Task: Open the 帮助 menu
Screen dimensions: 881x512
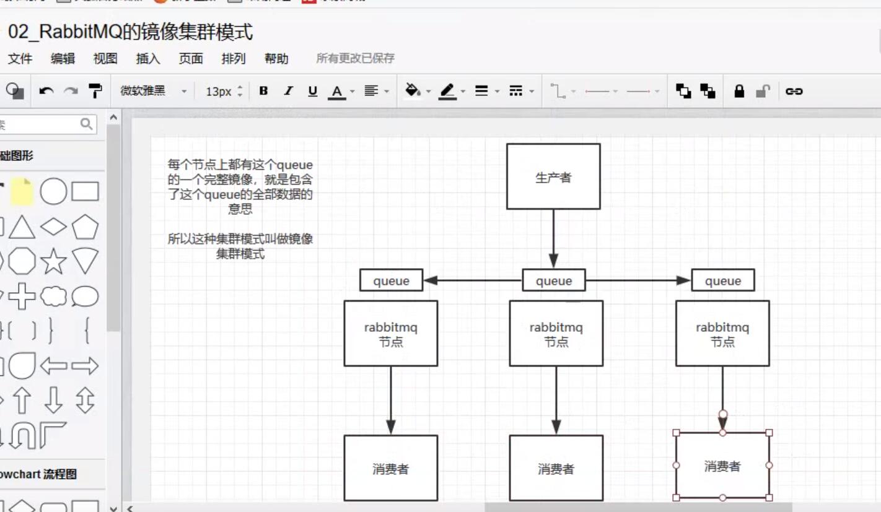Action: pyautogui.click(x=276, y=58)
